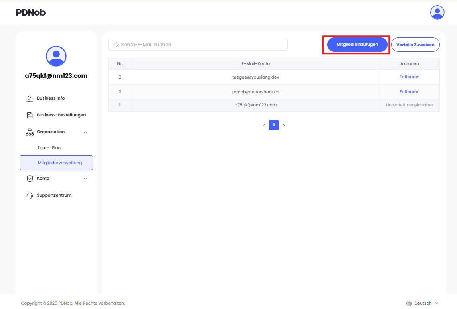The height and width of the screenshot is (309, 457).
Task: Go to previous page arrow
Action: tap(264, 125)
